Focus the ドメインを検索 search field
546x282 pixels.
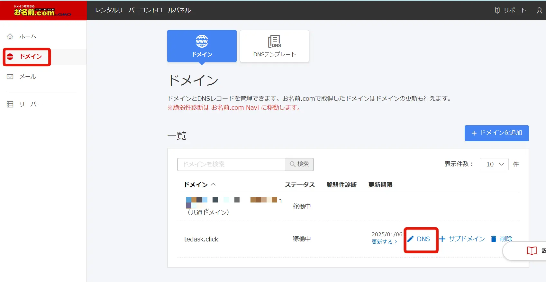(x=231, y=164)
